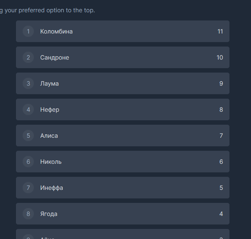Click the Сандроне option label
Screen dimensions: 251x239
pyautogui.click(x=55, y=57)
